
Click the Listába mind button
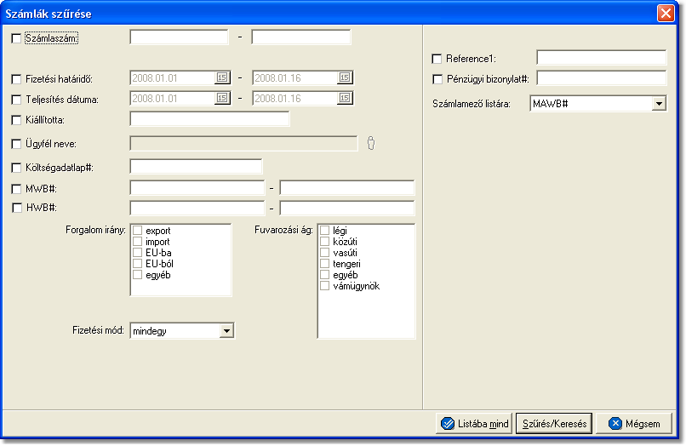474,423
